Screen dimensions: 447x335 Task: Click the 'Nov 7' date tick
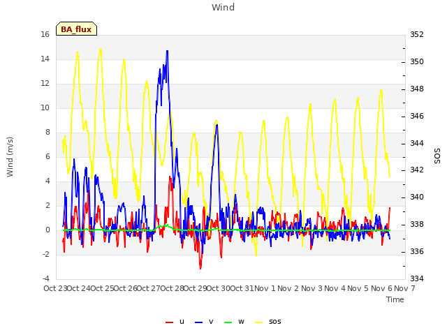[x=404, y=288]
